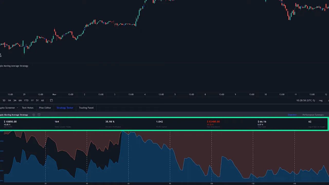329x185 pixels.
Task: Click the Net Profit value $10850.00
Action: 10,122
